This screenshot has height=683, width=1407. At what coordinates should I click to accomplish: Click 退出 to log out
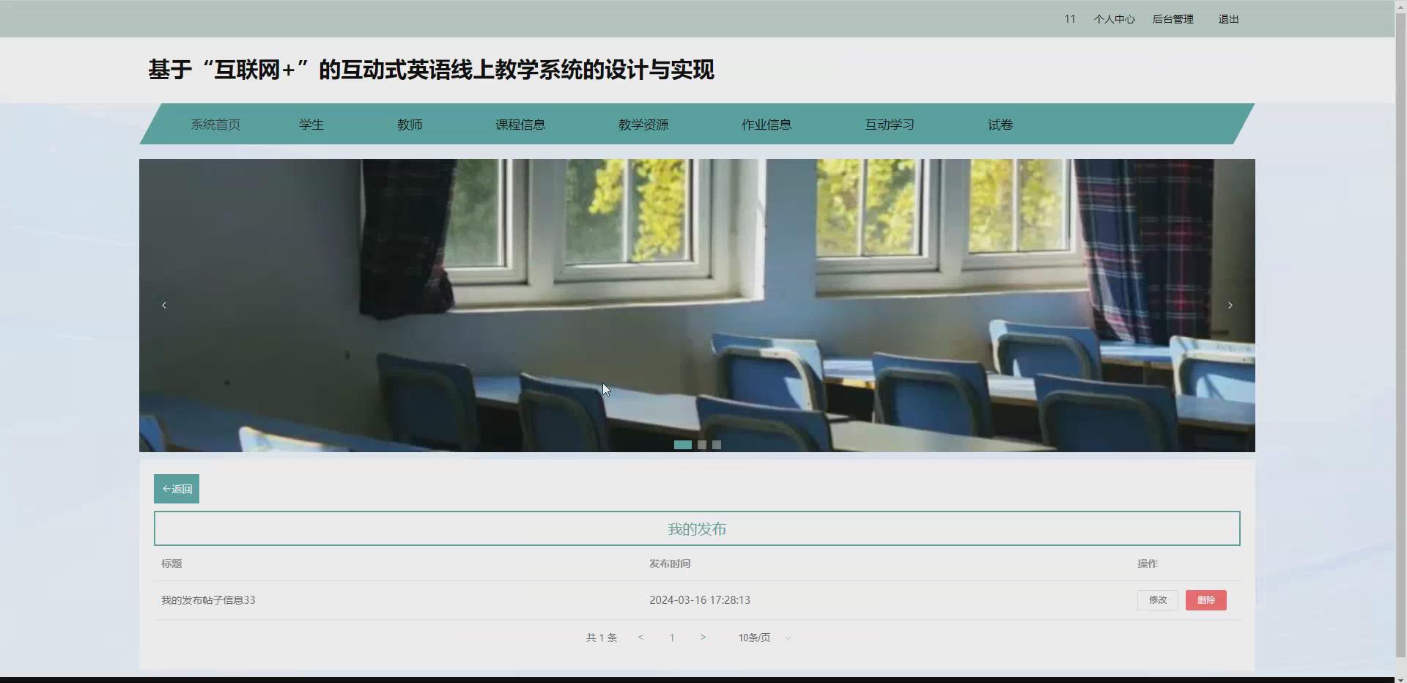pyautogui.click(x=1228, y=18)
